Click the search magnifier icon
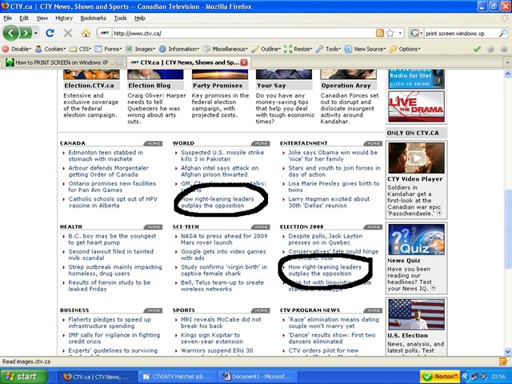The width and height of the screenshot is (512, 384). pos(503,33)
